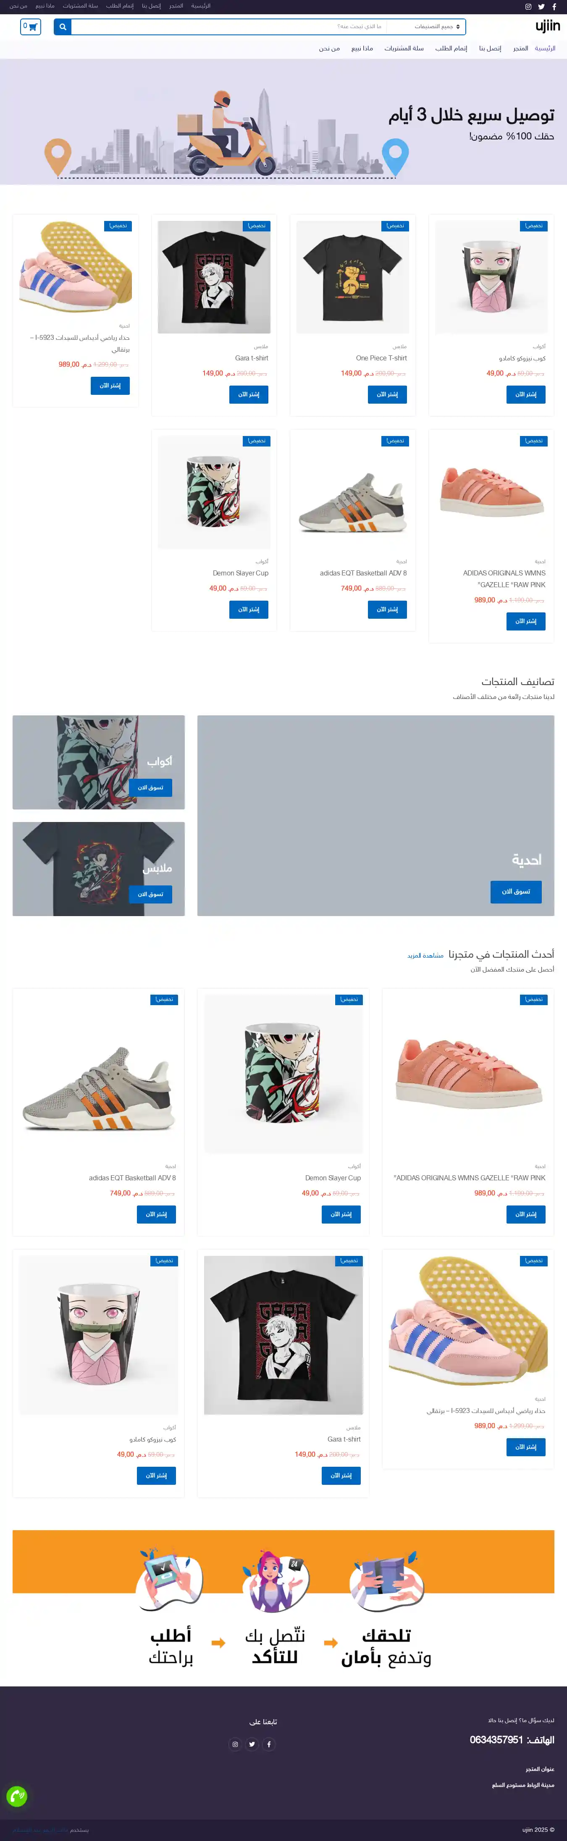Click footer Twitter circle icon
The width and height of the screenshot is (567, 1841).
click(x=252, y=1744)
